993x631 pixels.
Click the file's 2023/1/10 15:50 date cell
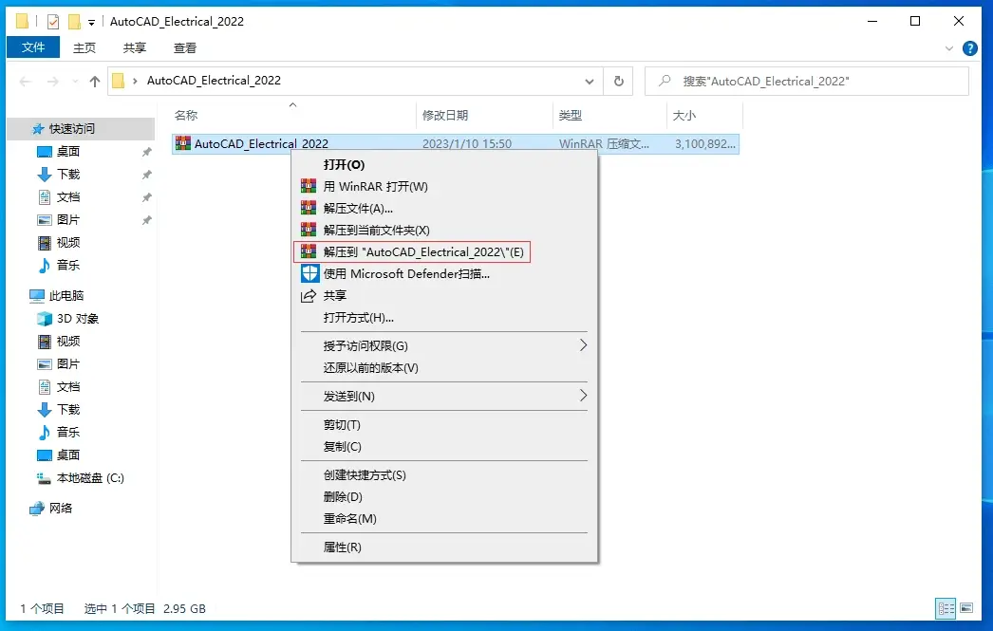point(467,143)
